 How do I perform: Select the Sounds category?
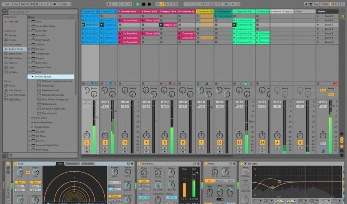(x=12, y=35)
